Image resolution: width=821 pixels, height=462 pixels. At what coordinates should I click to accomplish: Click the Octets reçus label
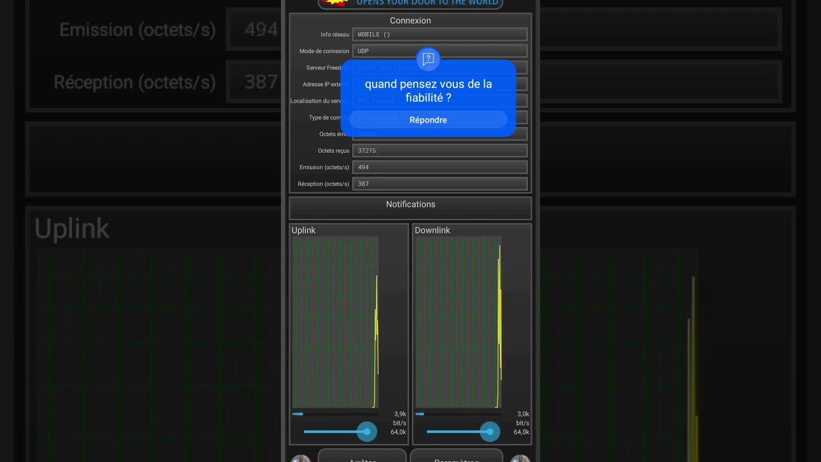coord(334,151)
